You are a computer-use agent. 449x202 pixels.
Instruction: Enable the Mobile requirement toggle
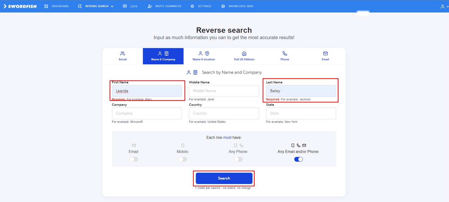pyautogui.click(x=183, y=159)
